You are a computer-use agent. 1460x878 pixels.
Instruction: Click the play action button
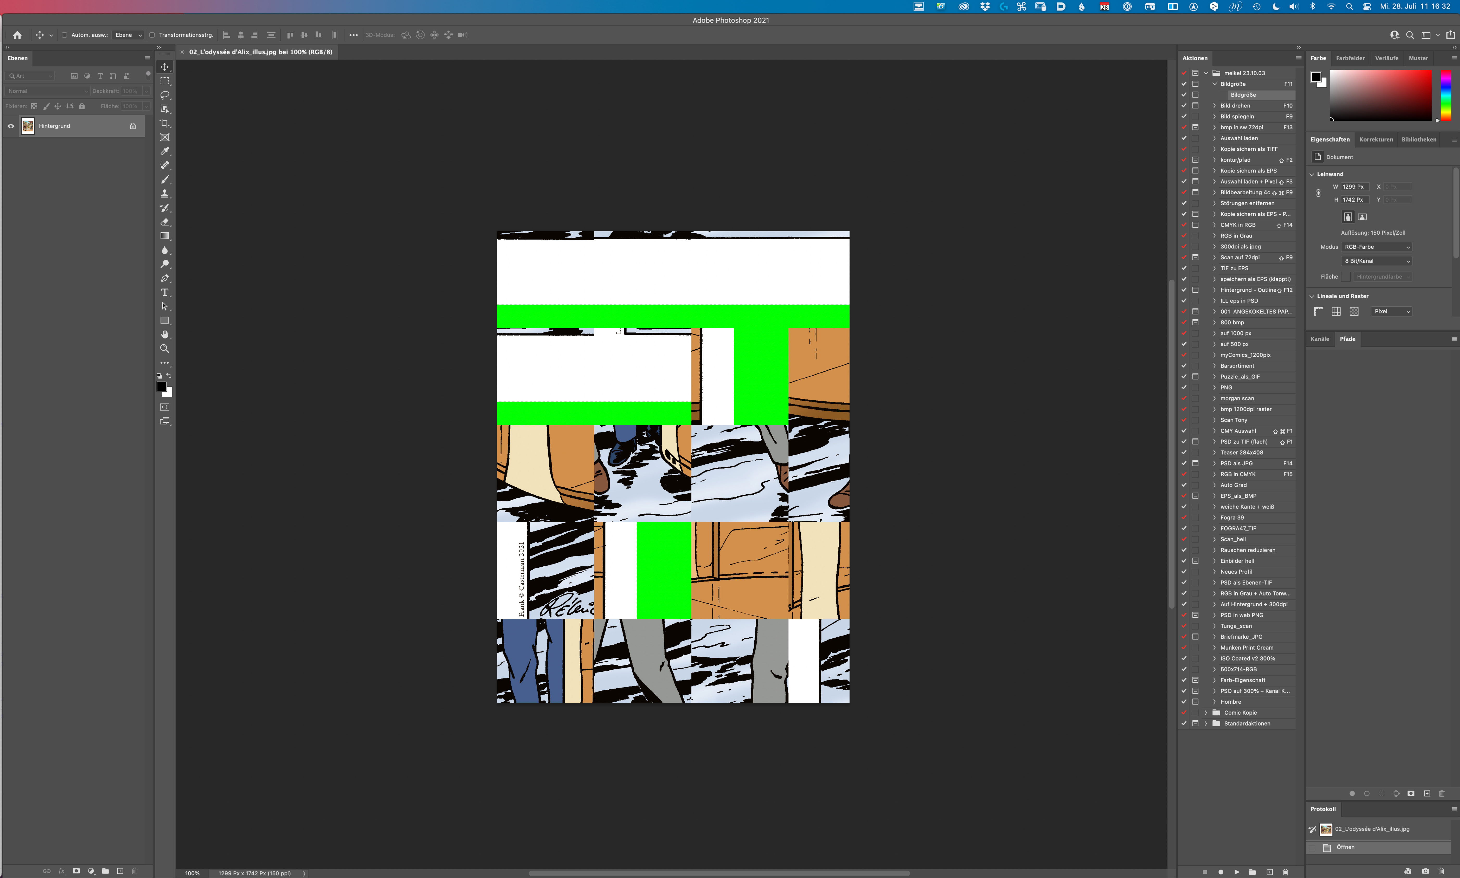pos(1236,871)
